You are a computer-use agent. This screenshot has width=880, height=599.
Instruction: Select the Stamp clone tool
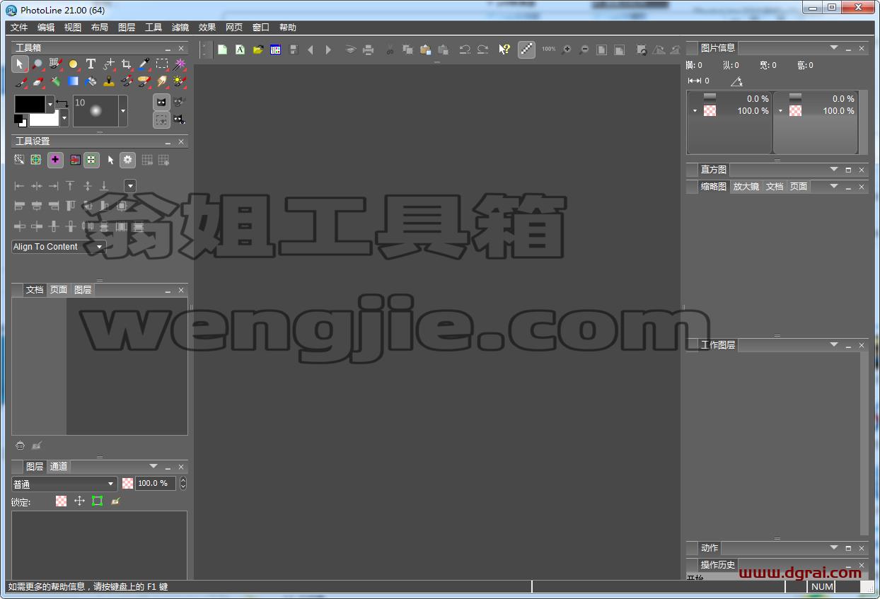click(x=108, y=81)
